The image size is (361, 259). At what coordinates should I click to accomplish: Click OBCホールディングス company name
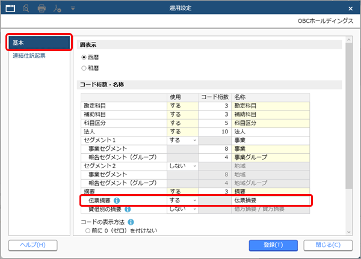[326, 21]
